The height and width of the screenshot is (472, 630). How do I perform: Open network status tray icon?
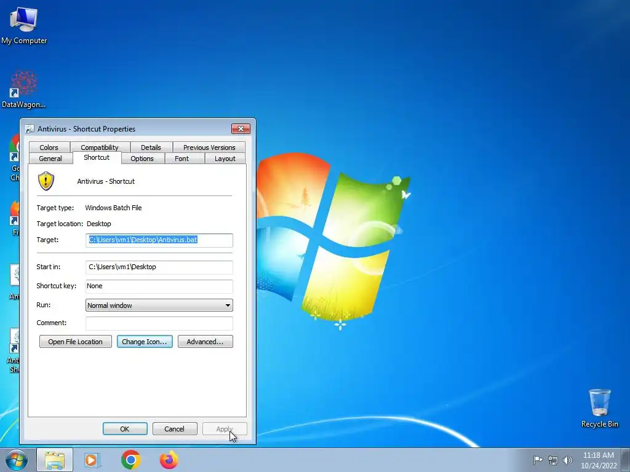pos(553,460)
